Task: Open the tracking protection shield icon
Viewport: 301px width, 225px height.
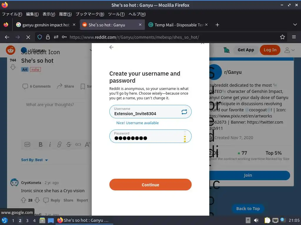Action: tap(40, 37)
